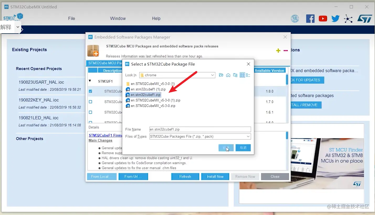Click the open (confirm) button in file dialog

click(x=226, y=148)
